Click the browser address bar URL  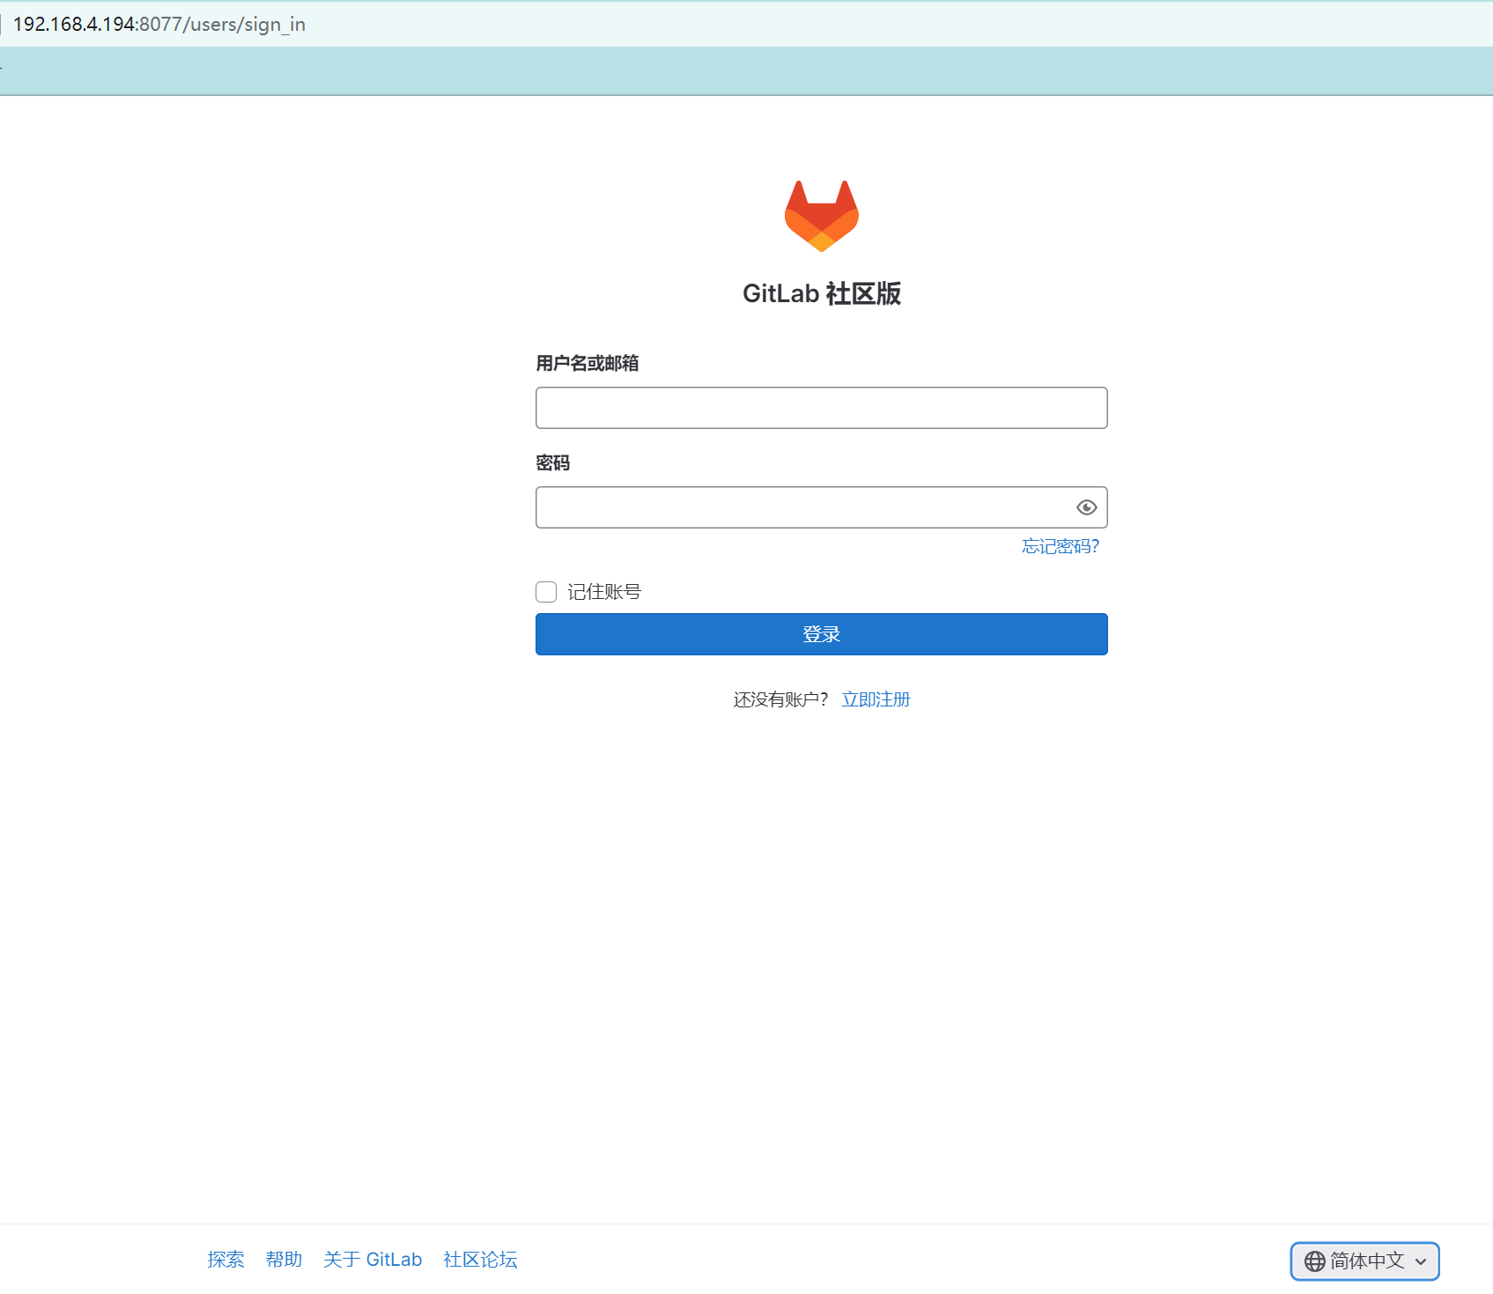pyautogui.click(x=159, y=24)
